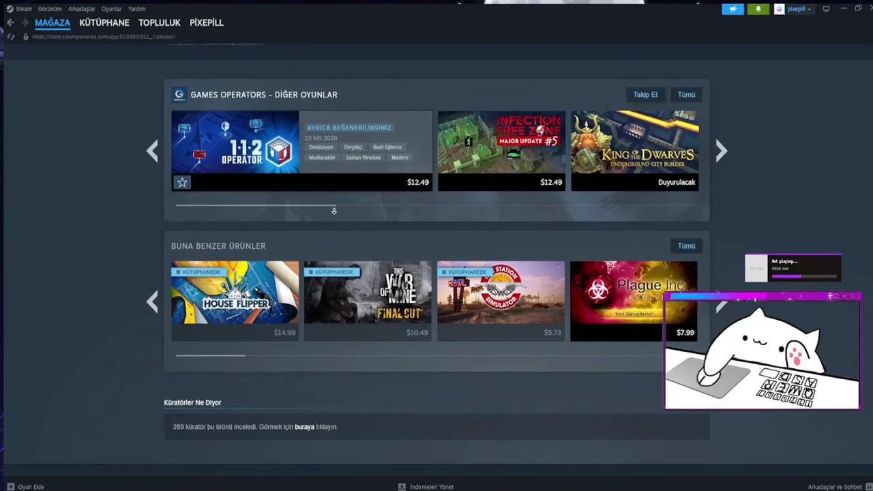Open the Plague Inc Evolved thumbnail
The image size is (873, 491).
(634, 293)
